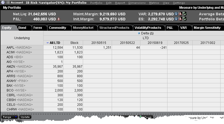This screenshot has height=124, width=224.
Task: Switch to the Margin Sensitivity tab
Action: tap(207, 27)
